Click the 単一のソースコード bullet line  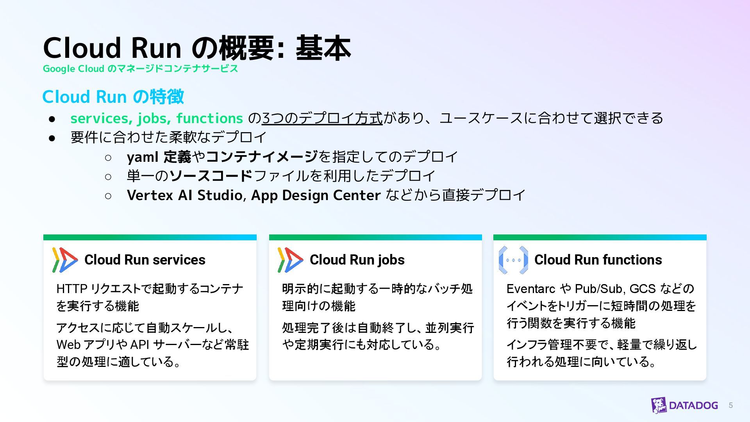coord(280,176)
